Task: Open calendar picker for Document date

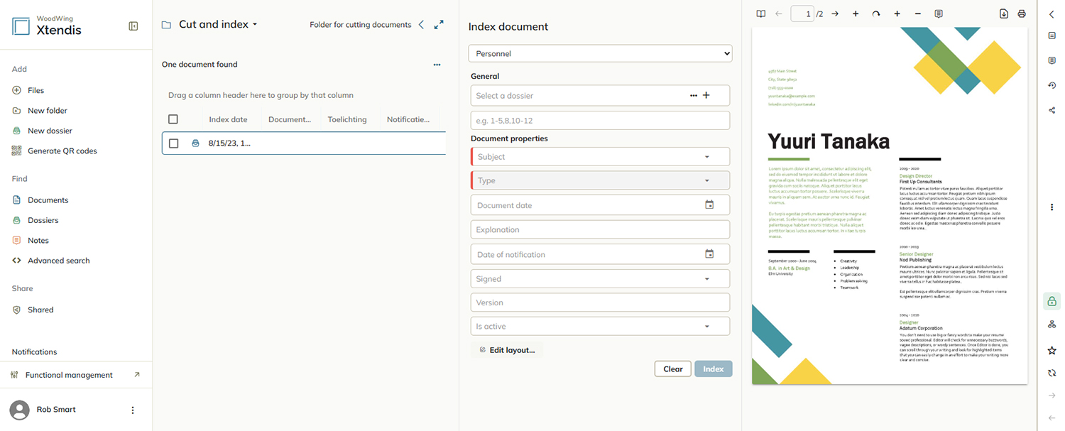Action: [709, 204]
